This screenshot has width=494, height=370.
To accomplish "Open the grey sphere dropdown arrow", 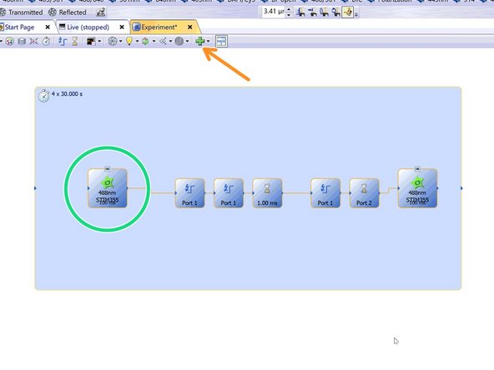I will 187,41.
